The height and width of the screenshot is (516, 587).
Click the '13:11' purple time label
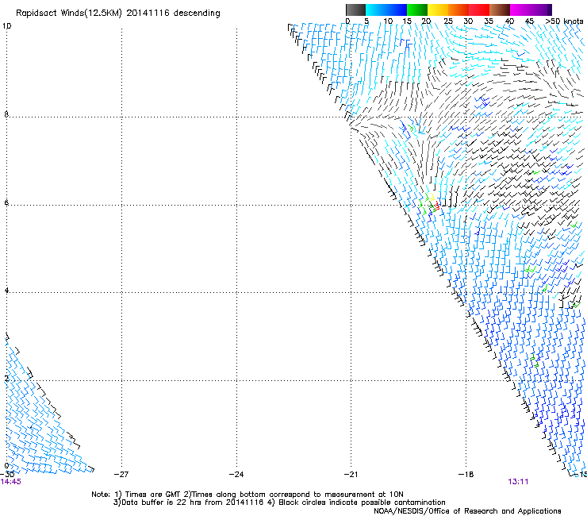(x=518, y=482)
